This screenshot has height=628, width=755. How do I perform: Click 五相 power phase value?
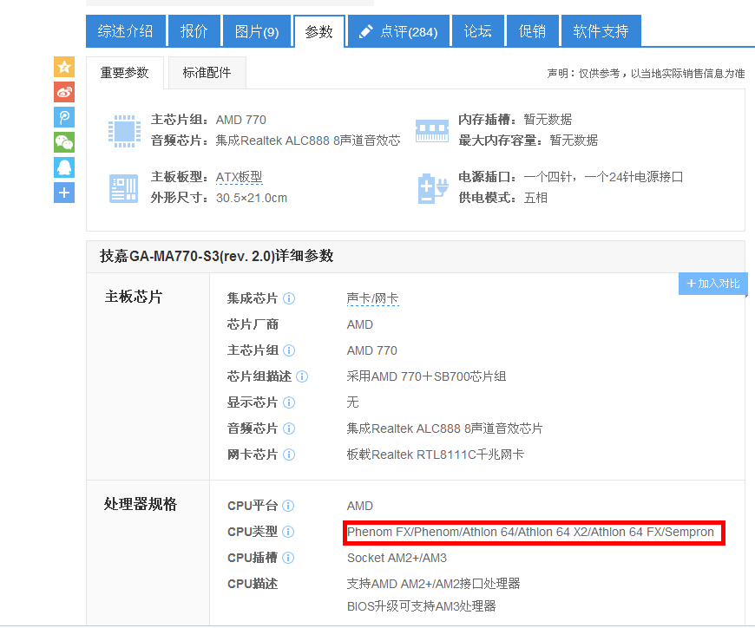click(535, 198)
